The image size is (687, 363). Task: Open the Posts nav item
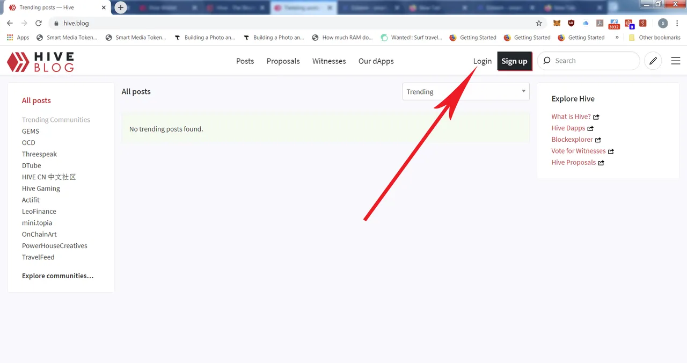[x=245, y=61]
